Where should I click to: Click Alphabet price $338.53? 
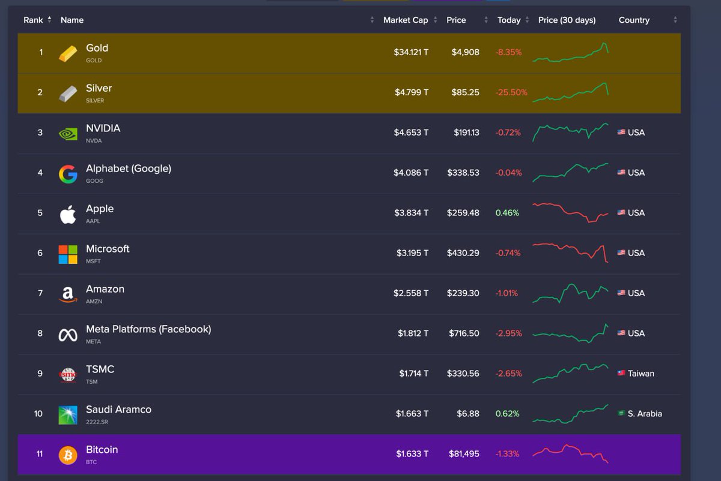463,173
